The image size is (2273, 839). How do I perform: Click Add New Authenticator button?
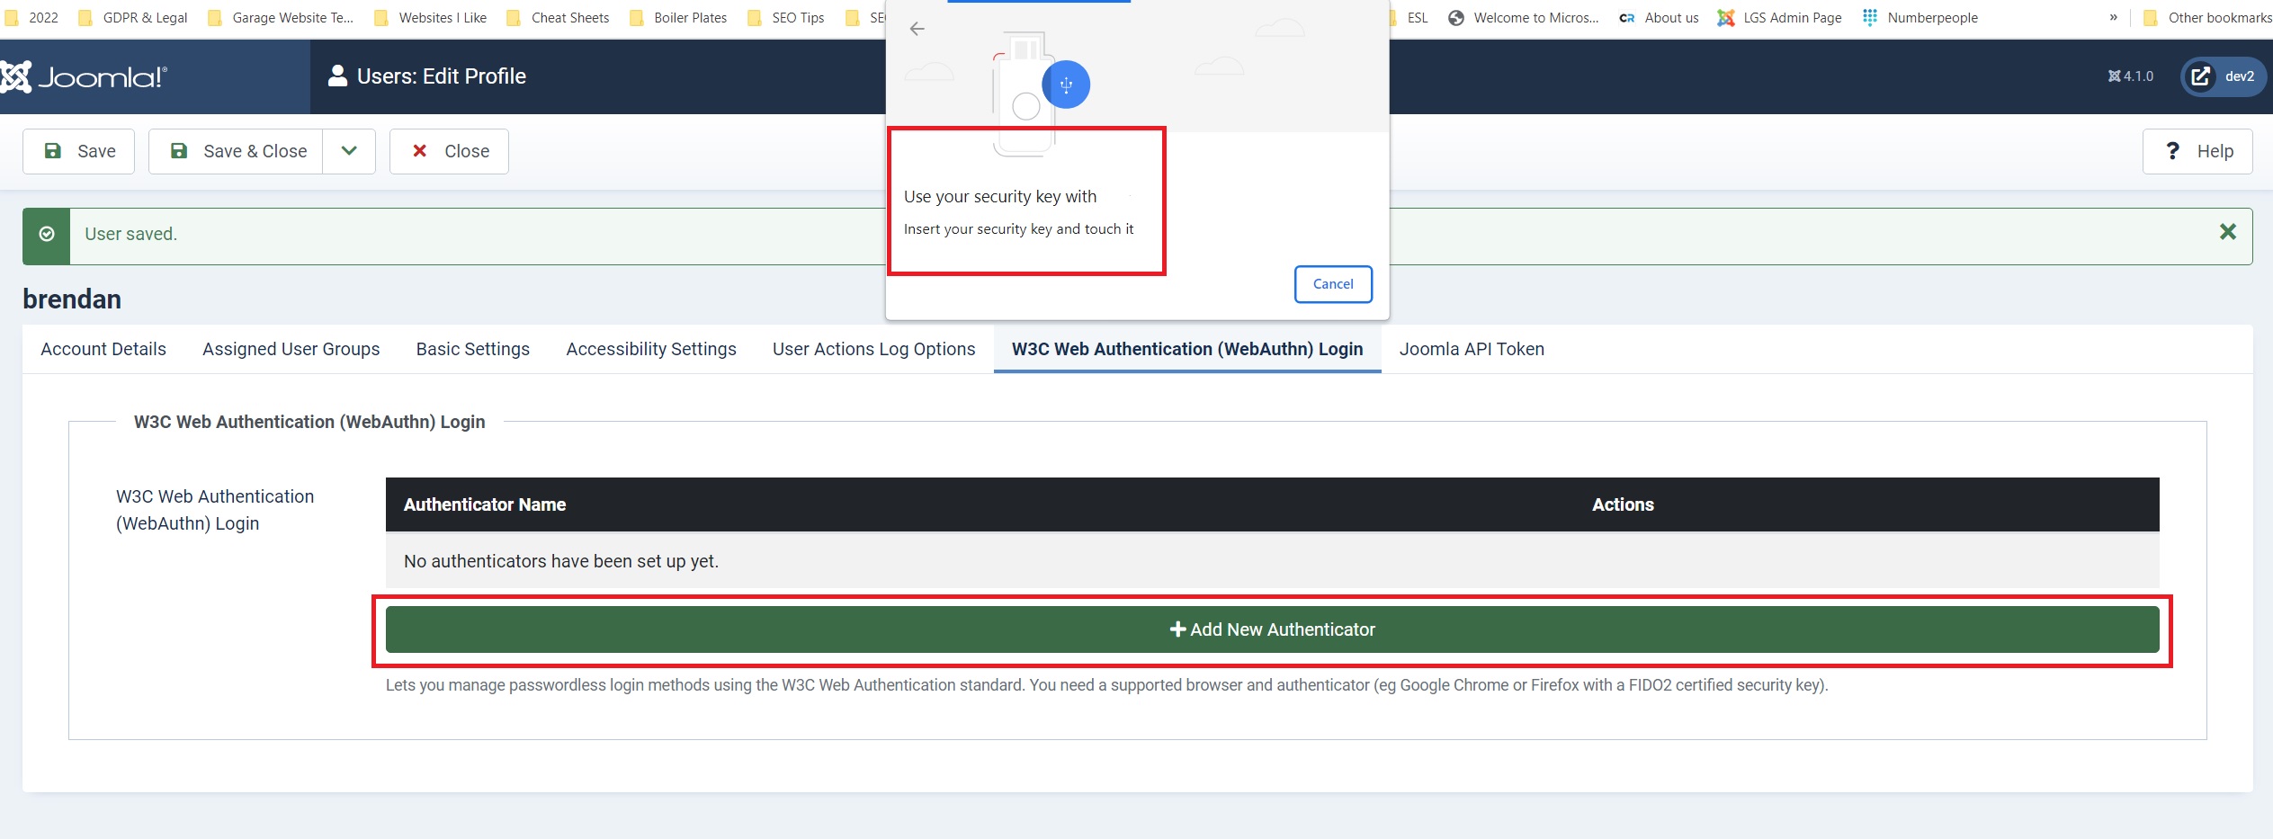click(x=1272, y=629)
